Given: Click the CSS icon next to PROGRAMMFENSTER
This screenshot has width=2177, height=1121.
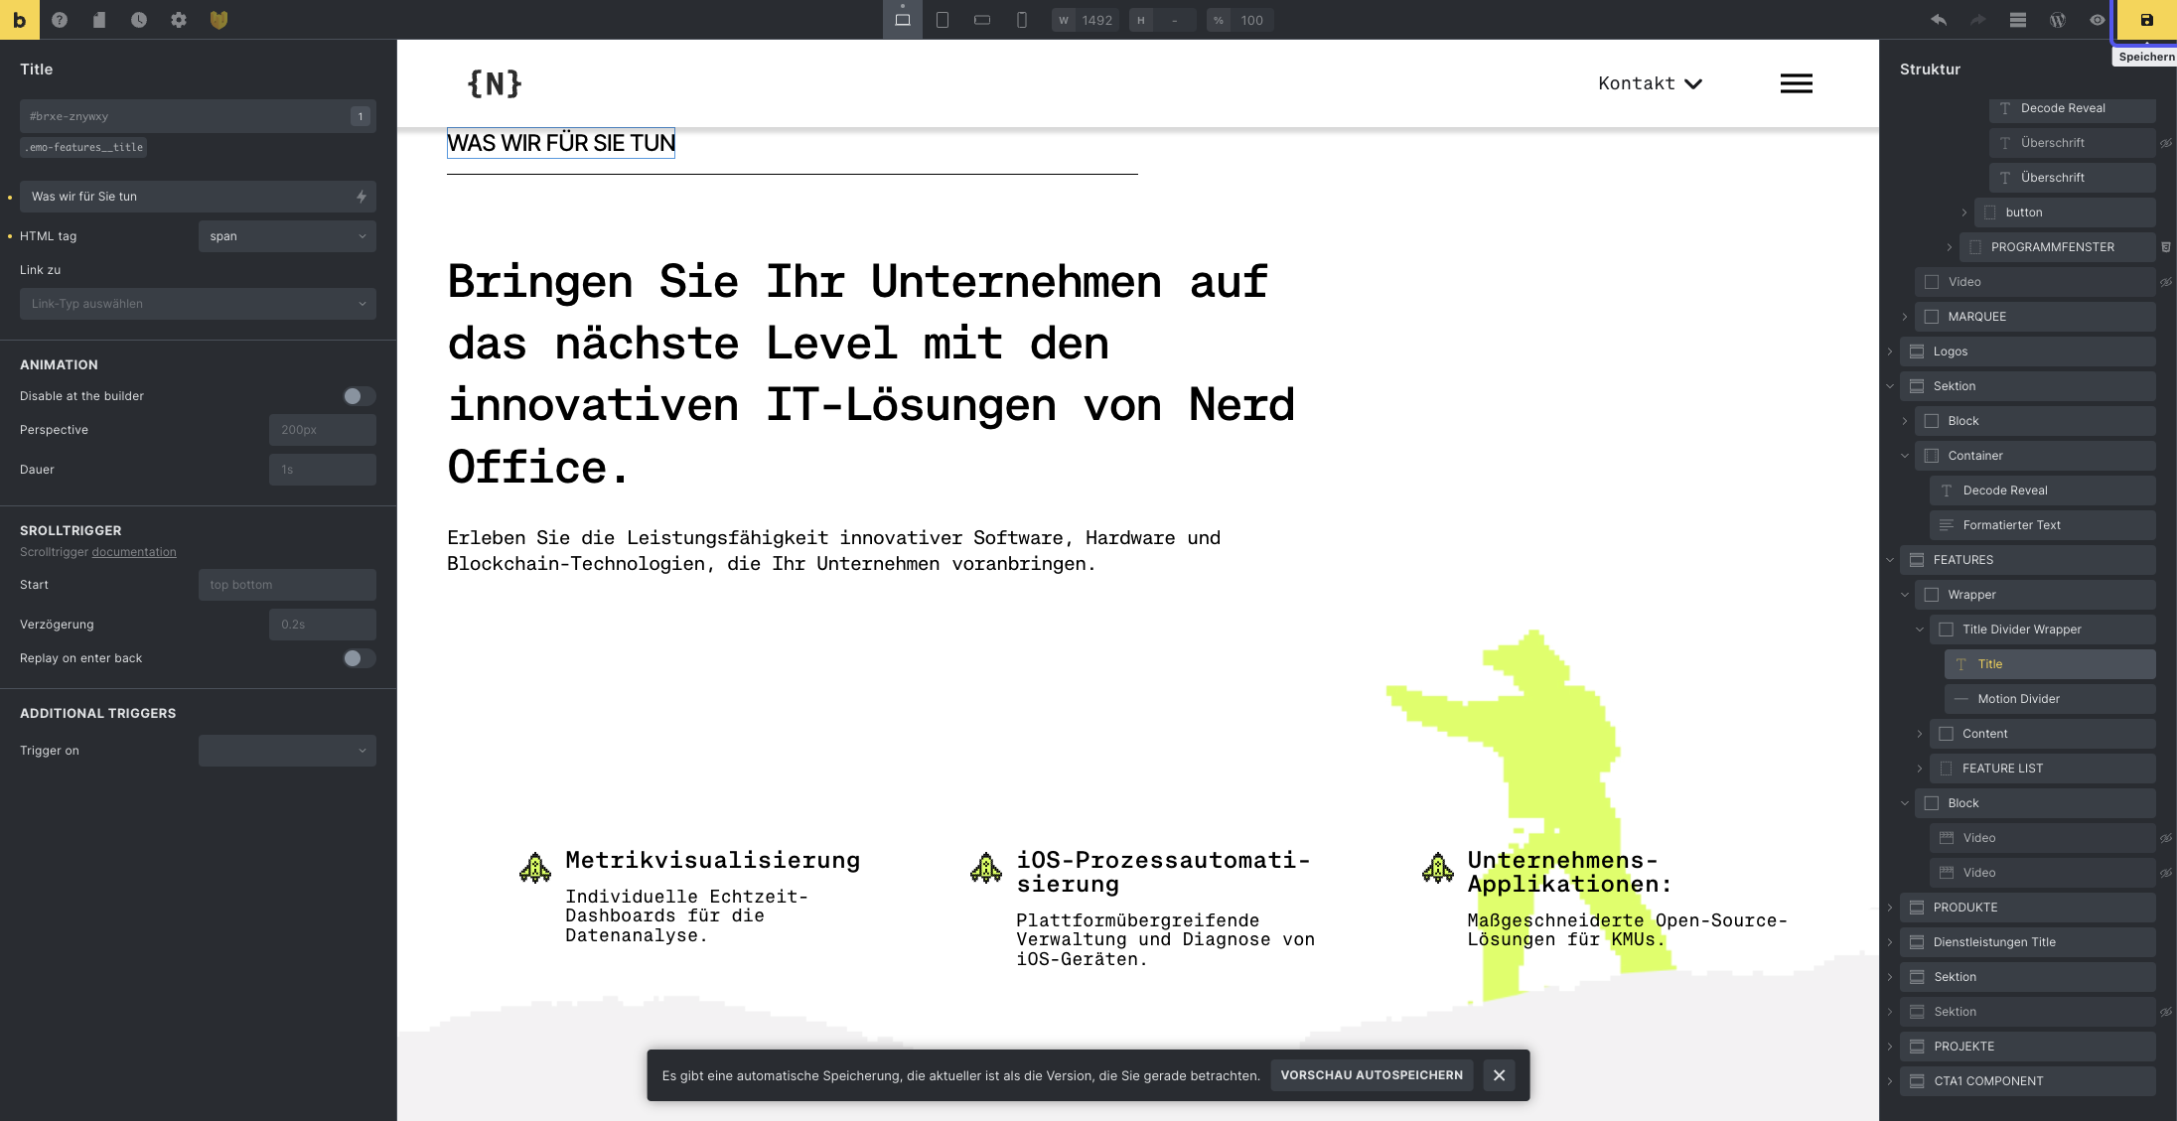Looking at the screenshot, I should [2166, 247].
